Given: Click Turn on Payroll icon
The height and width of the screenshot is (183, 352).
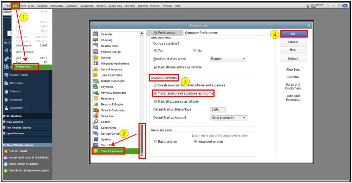Looking at the screenshot, I should click(x=6, y=151).
